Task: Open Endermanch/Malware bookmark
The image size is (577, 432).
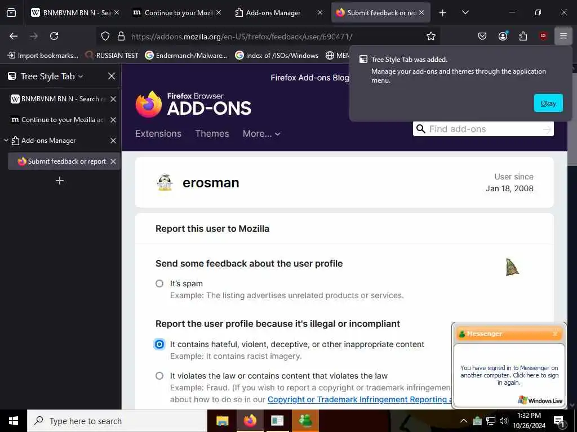Action: coord(186,56)
